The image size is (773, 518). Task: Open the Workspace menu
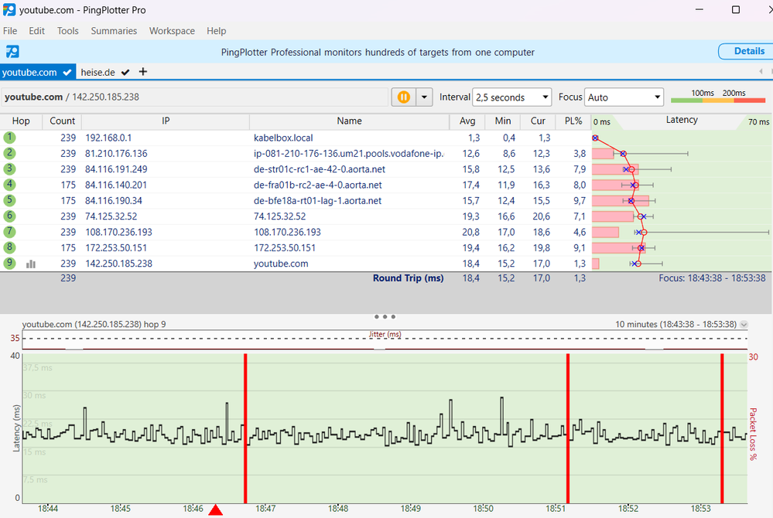point(172,30)
